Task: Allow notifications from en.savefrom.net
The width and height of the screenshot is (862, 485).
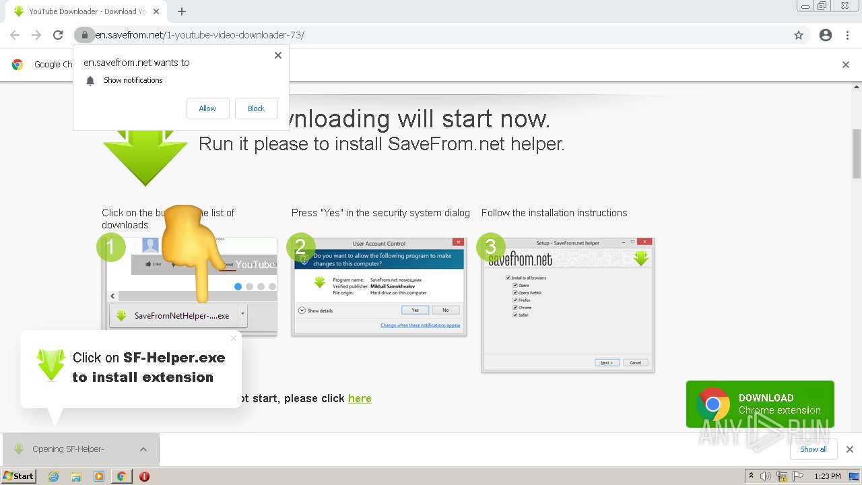Action: coord(207,108)
